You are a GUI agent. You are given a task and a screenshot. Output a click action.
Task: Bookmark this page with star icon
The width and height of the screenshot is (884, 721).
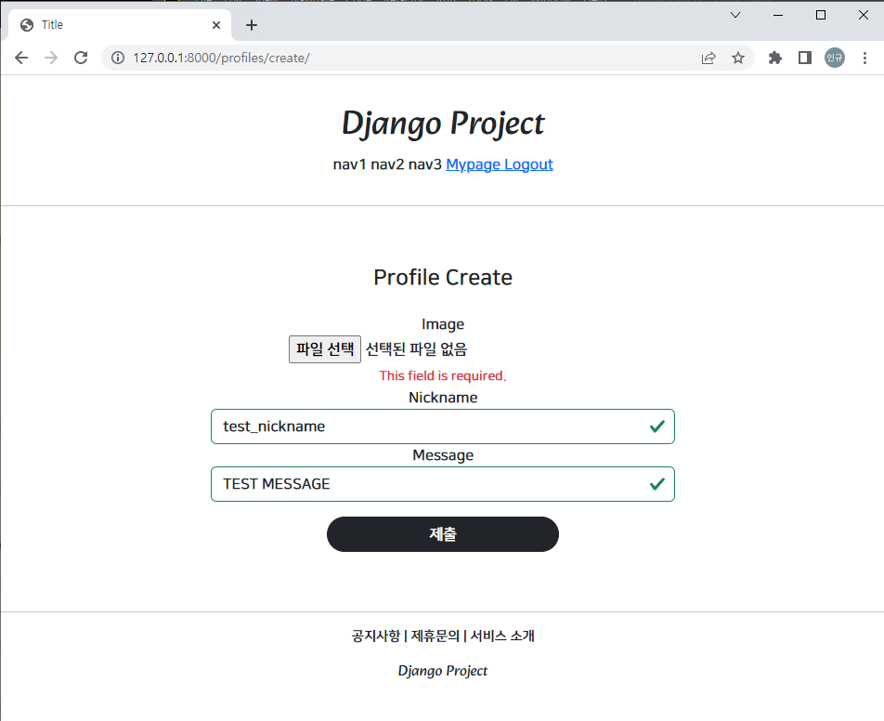click(738, 58)
